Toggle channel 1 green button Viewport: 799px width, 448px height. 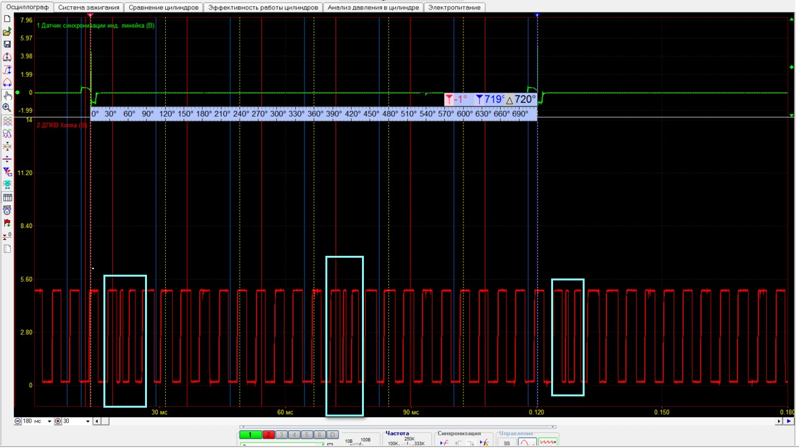pos(250,435)
